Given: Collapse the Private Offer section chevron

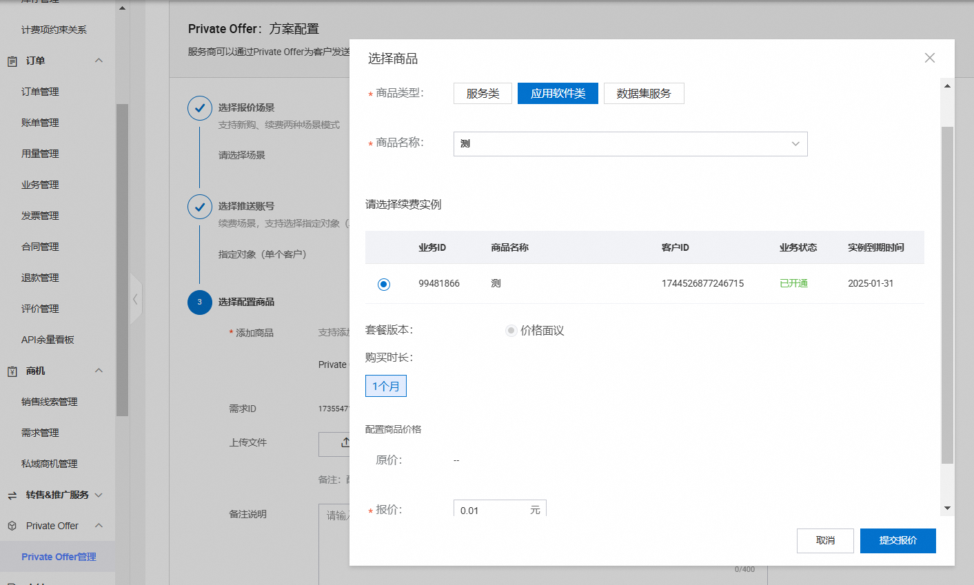Looking at the screenshot, I should pyautogui.click(x=99, y=526).
